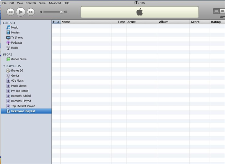Select the My Top Rated playlist icon
This screenshot has height=164, width=225.
[8, 91]
